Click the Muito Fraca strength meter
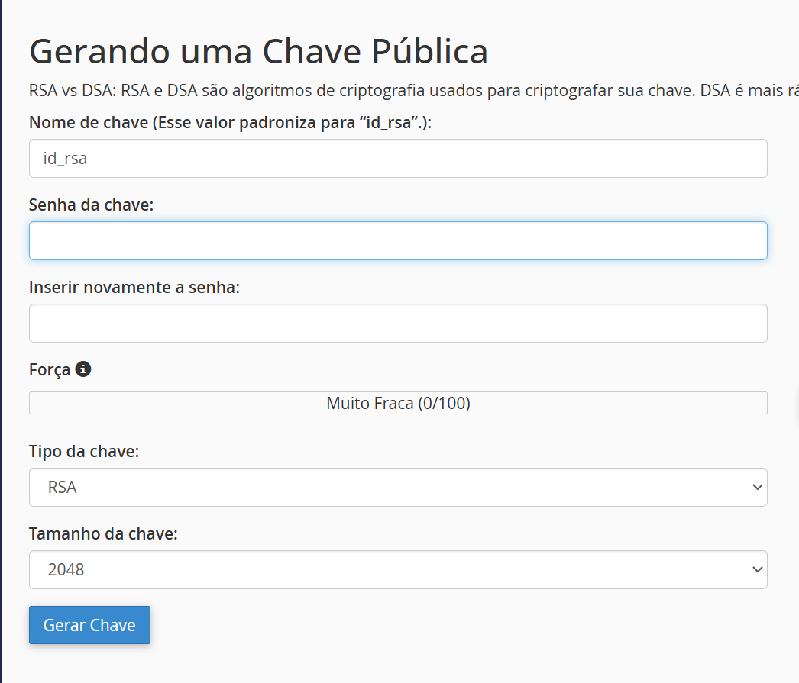 click(397, 402)
